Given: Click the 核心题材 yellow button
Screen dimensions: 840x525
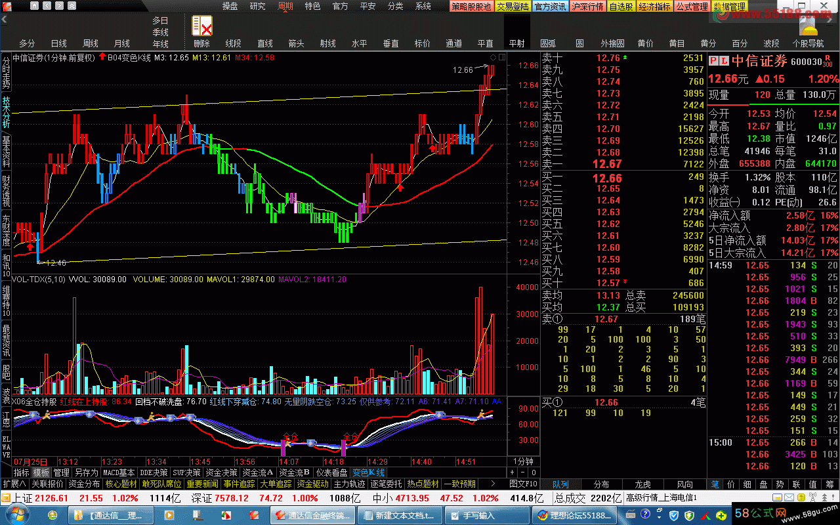Looking at the screenshot, I should pyautogui.click(x=121, y=484).
